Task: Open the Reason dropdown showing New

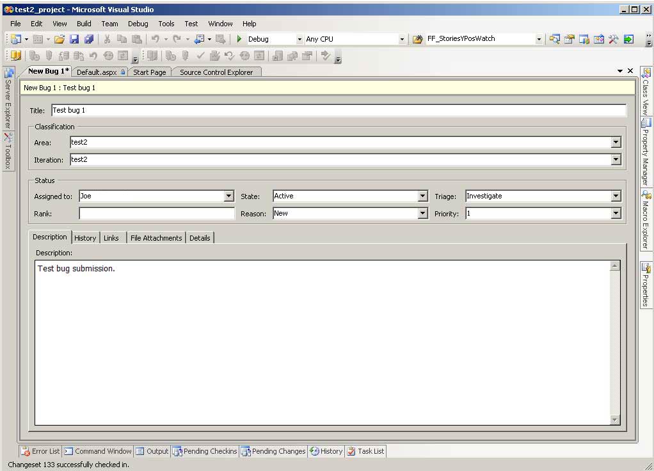Action: coord(422,214)
